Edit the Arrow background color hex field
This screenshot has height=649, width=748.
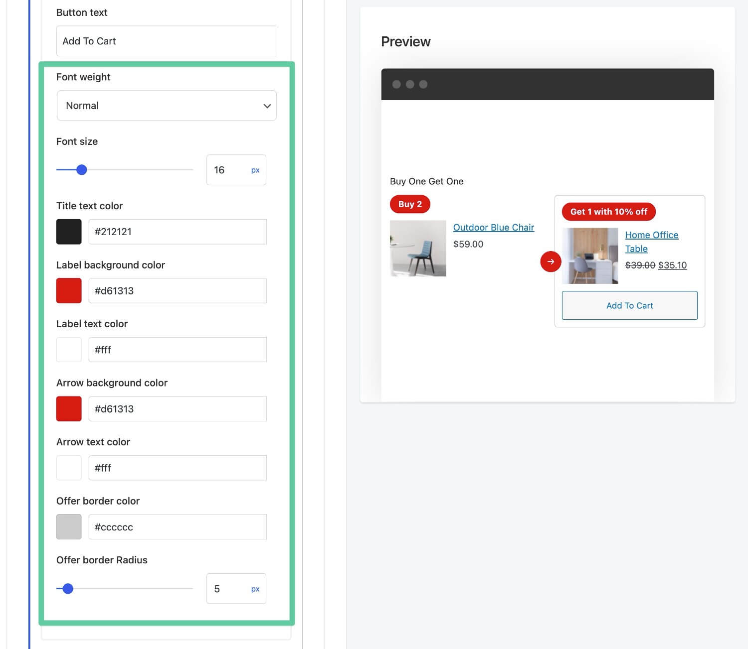point(178,409)
